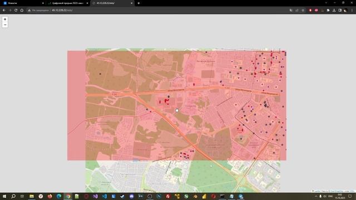The width and height of the screenshot is (356, 200).
Task: Click the volume tray icon
Action: click(x=325, y=196)
